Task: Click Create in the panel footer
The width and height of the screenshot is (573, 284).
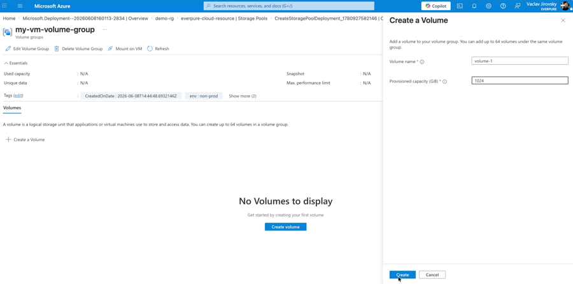Action: coord(402,274)
